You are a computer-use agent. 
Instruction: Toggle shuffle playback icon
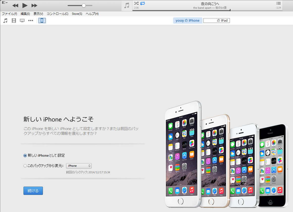coord(136,3)
